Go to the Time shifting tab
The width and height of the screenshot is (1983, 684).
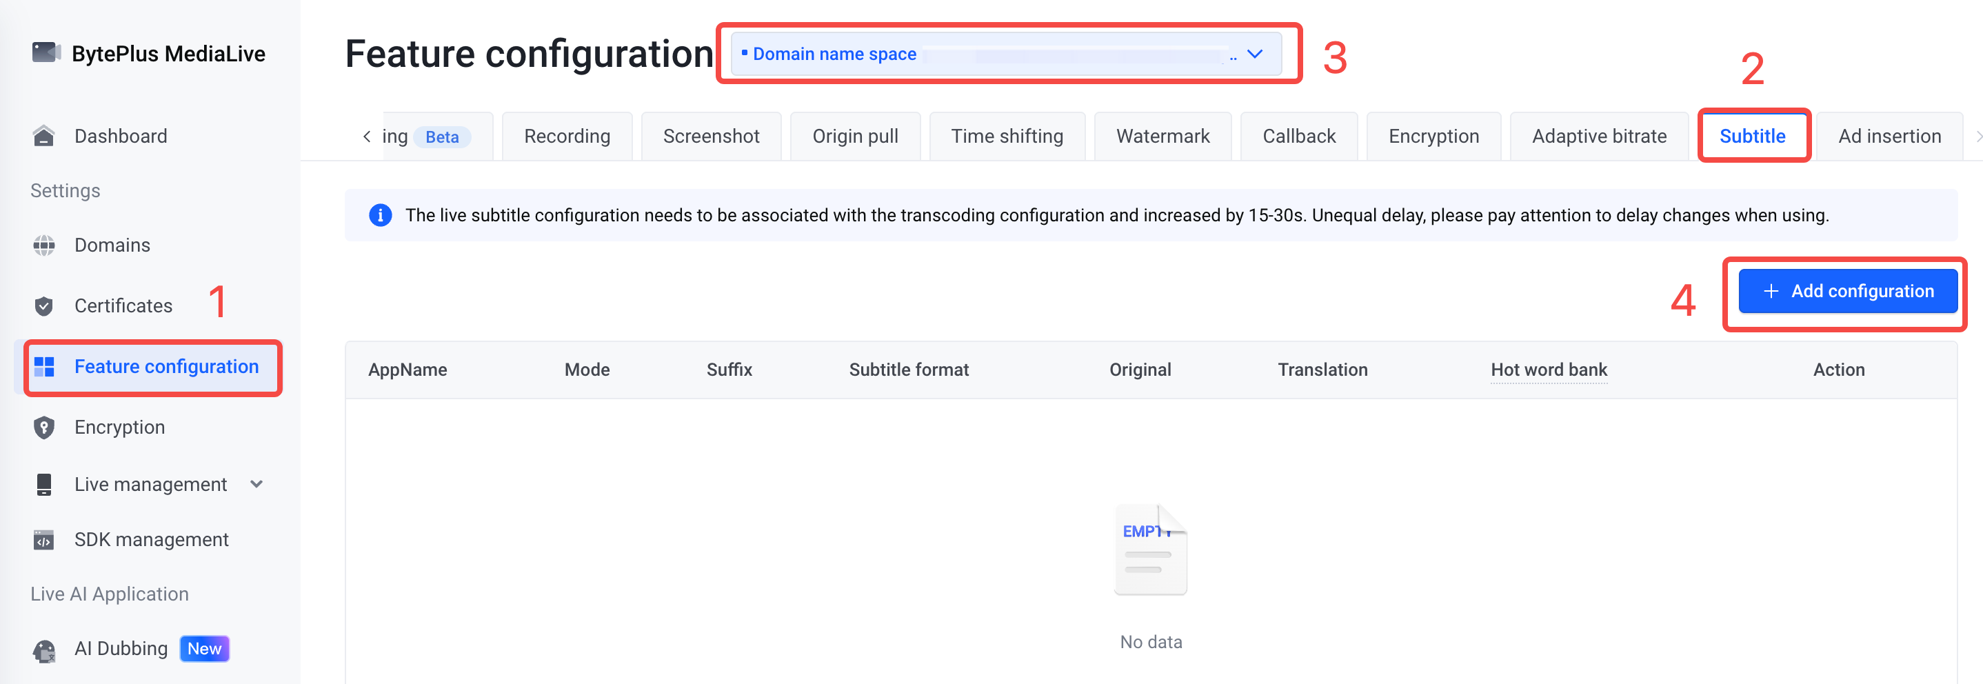[x=1007, y=137]
